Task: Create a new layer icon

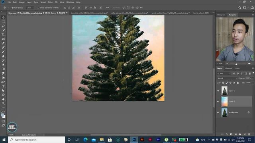Action: click(245, 134)
